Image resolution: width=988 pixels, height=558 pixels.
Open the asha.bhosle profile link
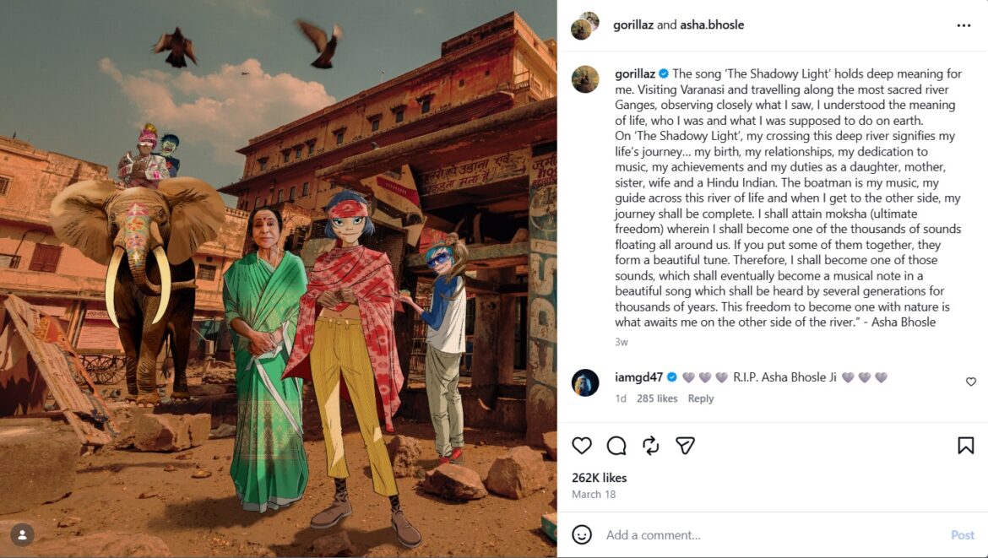click(x=711, y=24)
